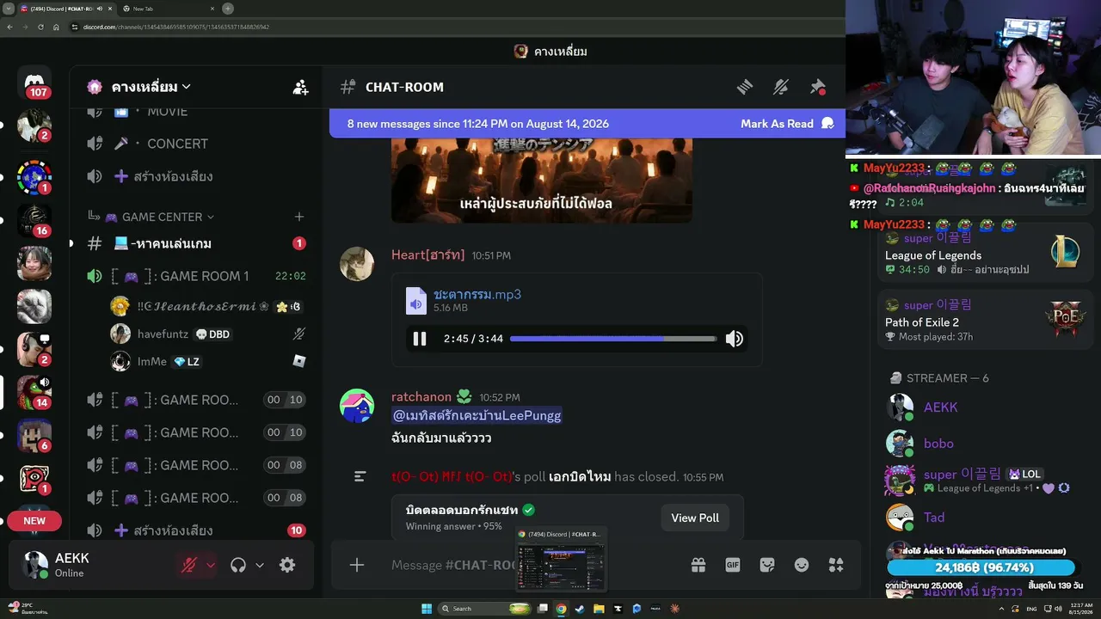Unmute the microphone in user panel
1101x619 pixels.
[x=189, y=565]
